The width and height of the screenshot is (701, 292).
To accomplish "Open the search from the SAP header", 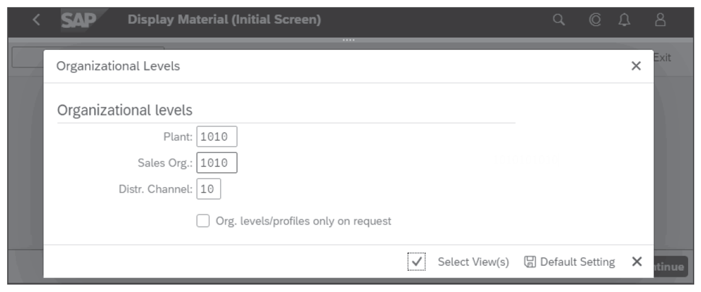I will coord(560,20).
